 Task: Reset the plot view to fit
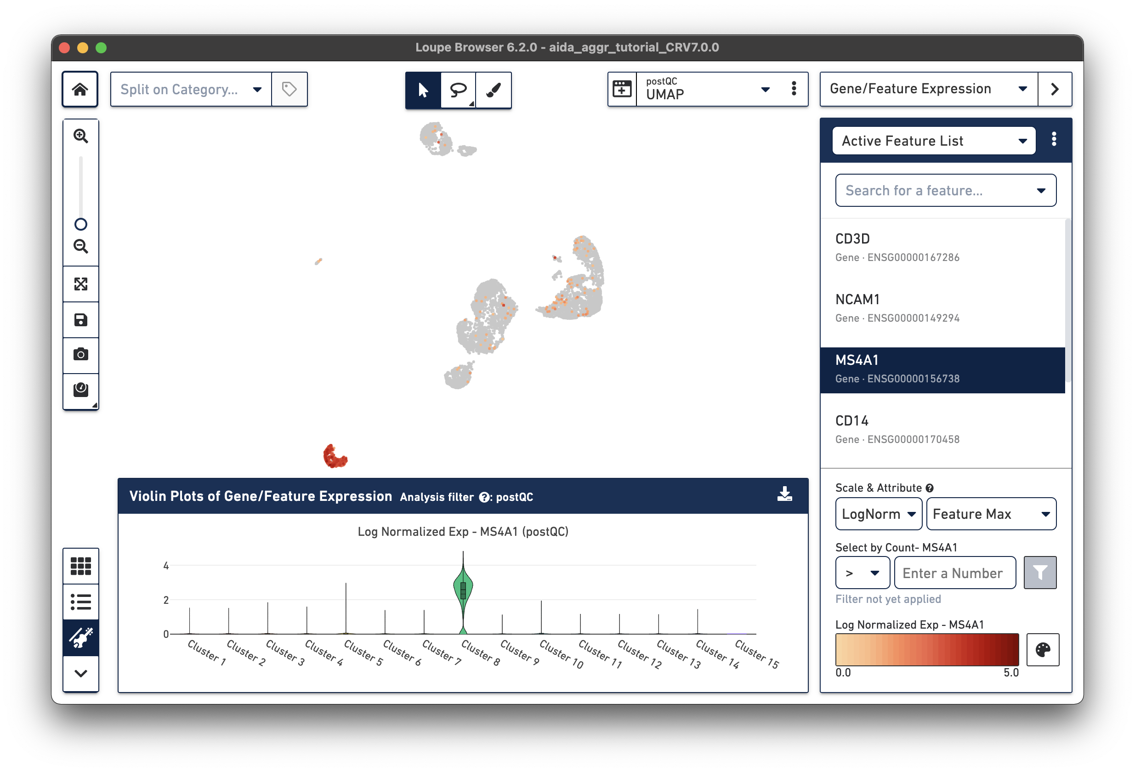[80, 284]
